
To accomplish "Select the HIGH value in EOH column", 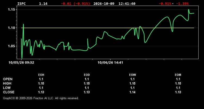I will (41, 83).
